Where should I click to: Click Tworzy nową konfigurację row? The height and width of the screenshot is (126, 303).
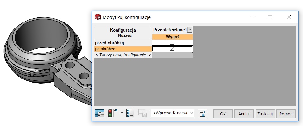pyautogui.click(x=123, y=55)
